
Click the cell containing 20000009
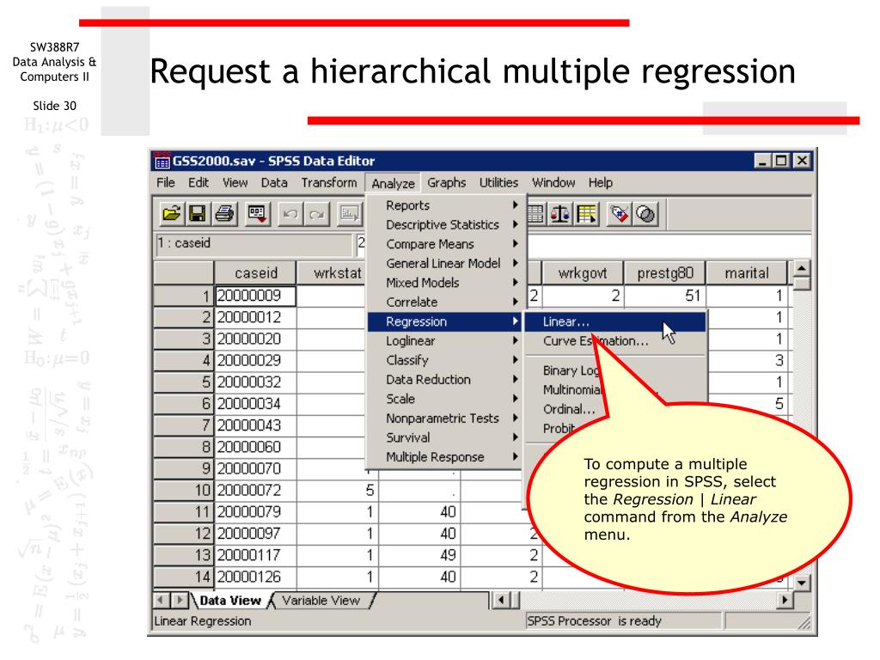coord(256,296)
